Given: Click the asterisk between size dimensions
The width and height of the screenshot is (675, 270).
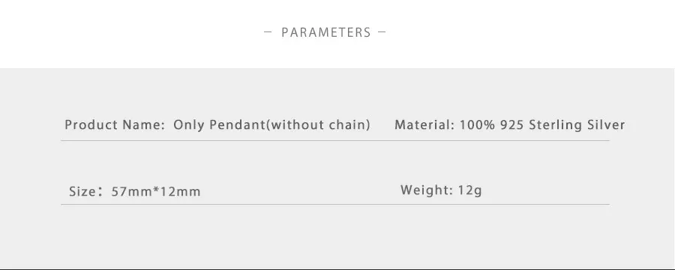Looking at the screenshot, I should pos(157,190).
